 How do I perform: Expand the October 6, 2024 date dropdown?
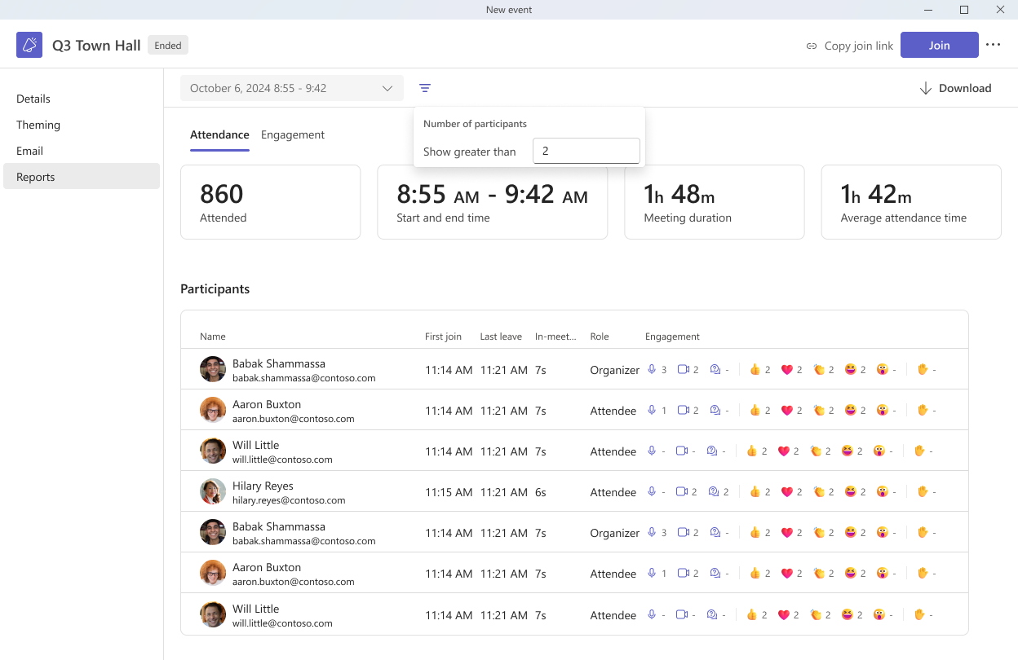click(292, 88)
